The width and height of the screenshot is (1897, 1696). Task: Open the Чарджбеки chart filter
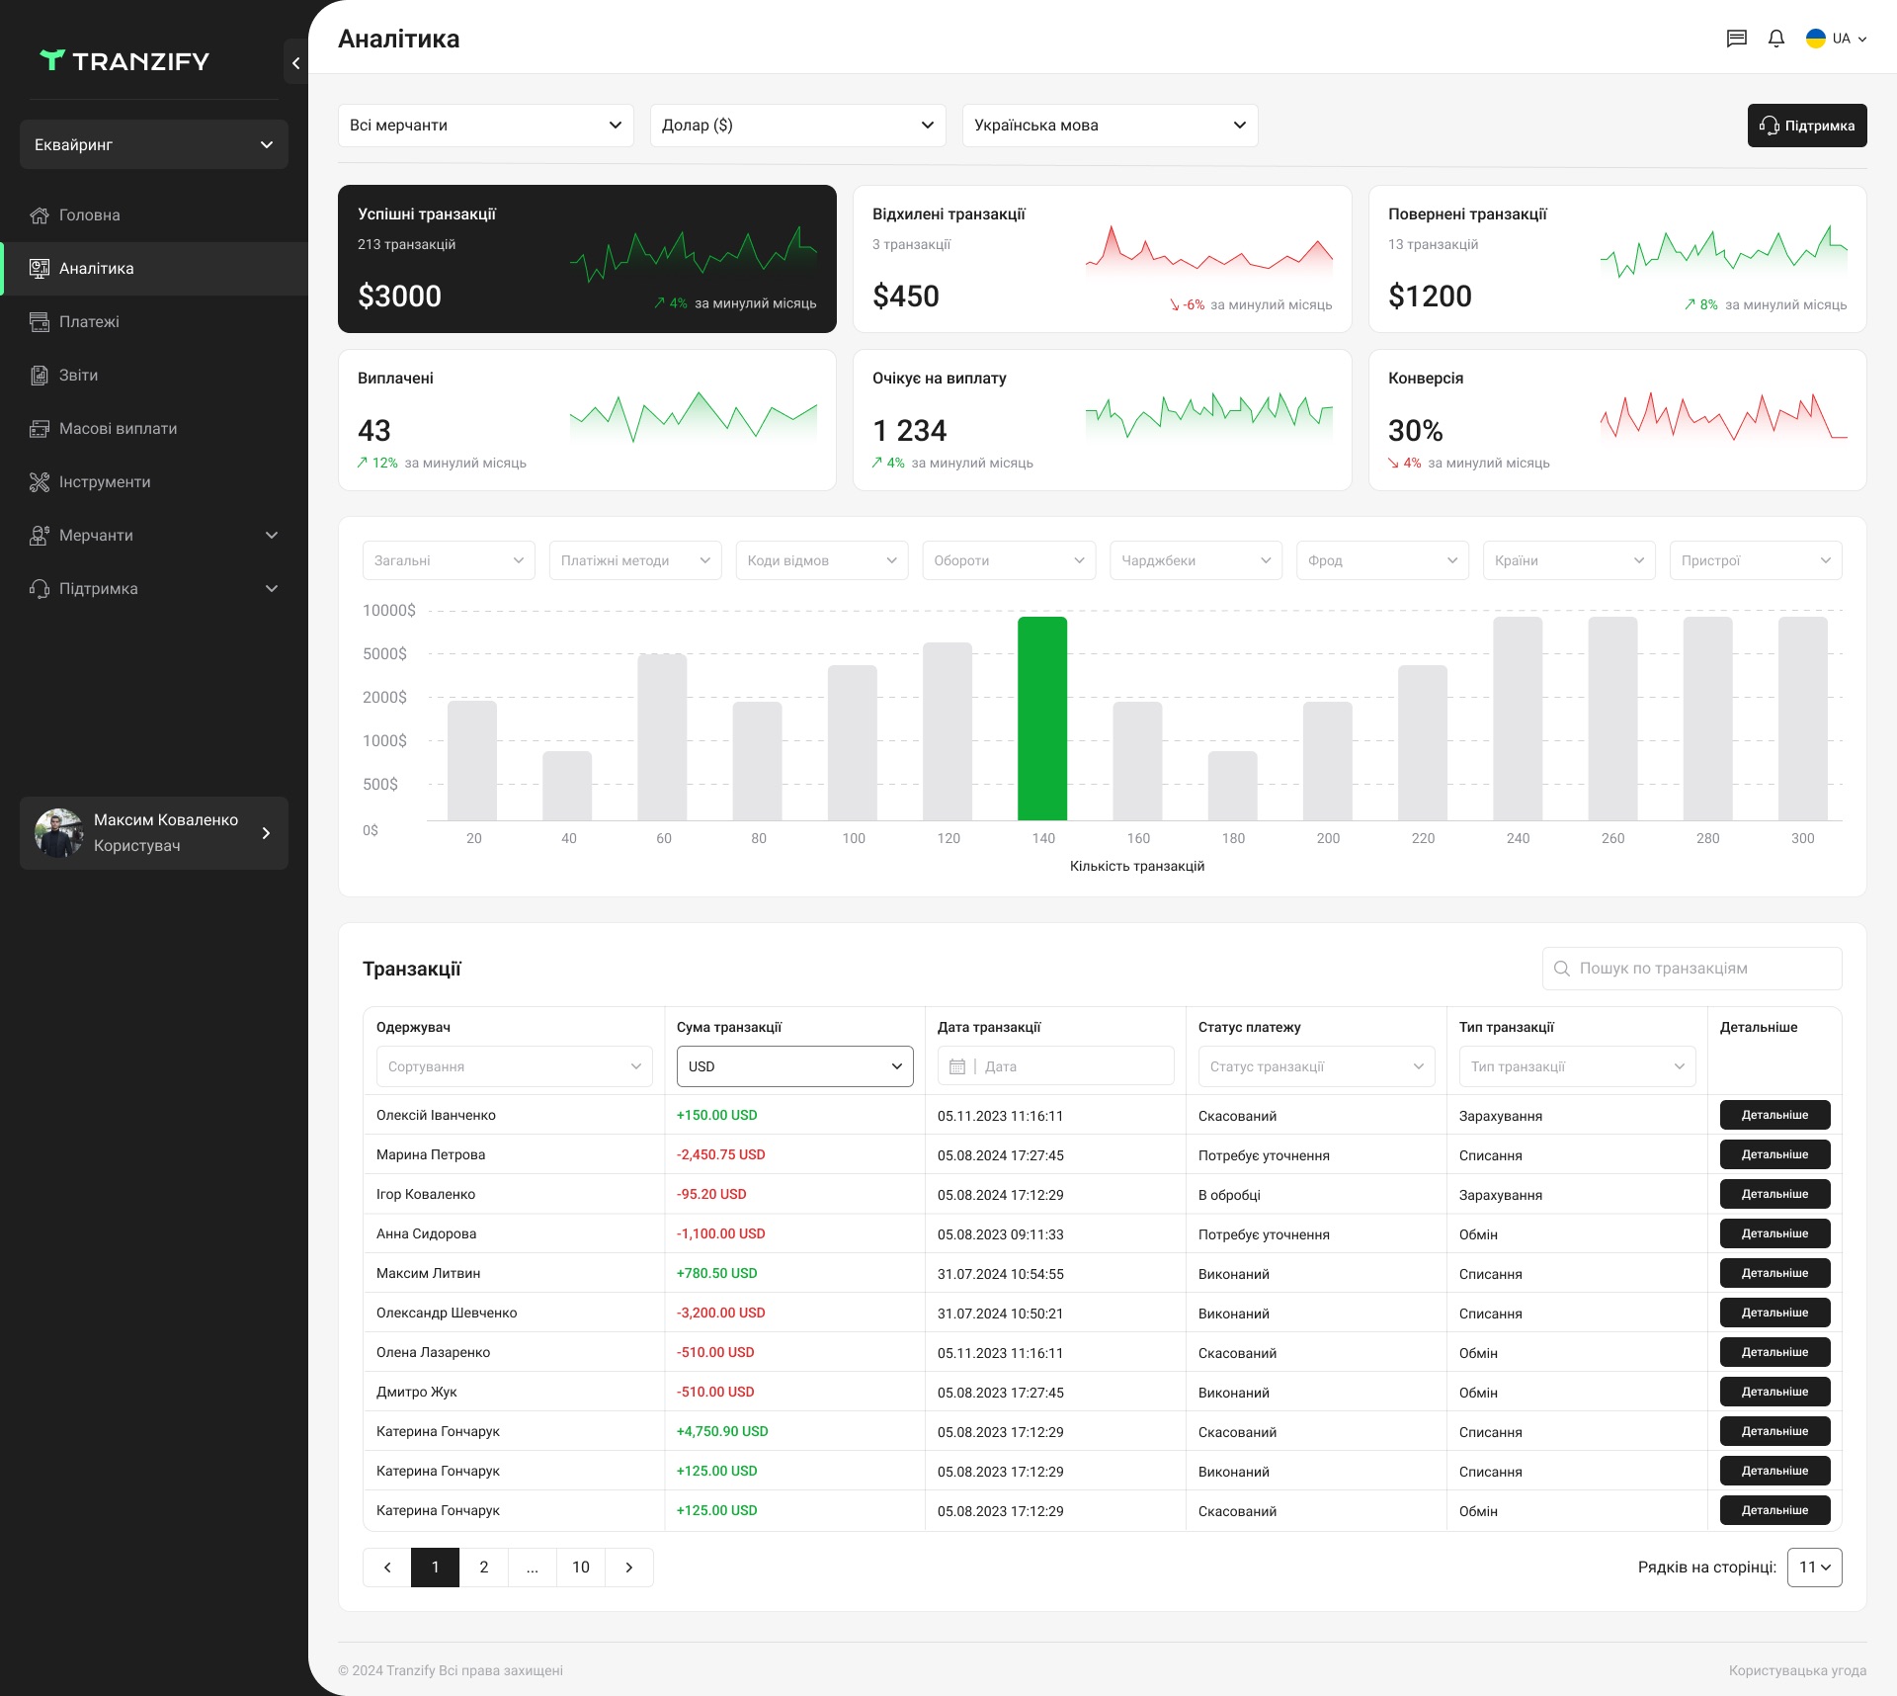1196,560
